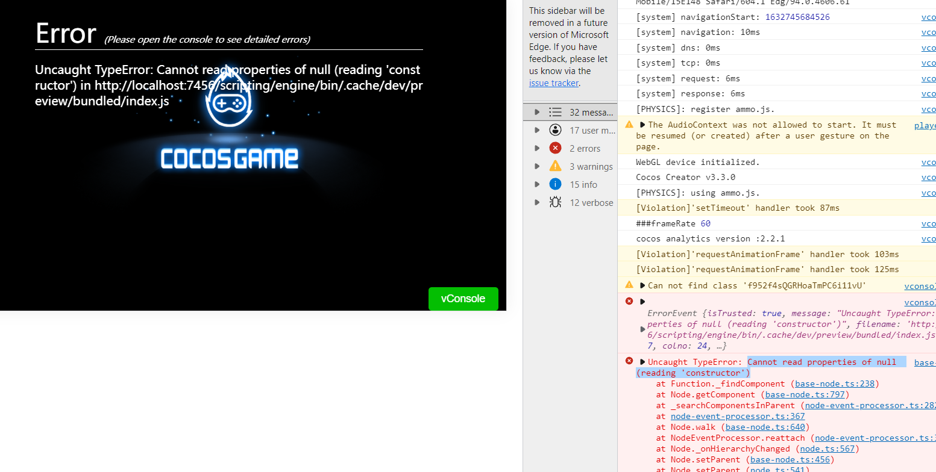The image size is (936, 472).
Task: Expand the ErrorEvent object details triangle
Action: click(642, 329)
